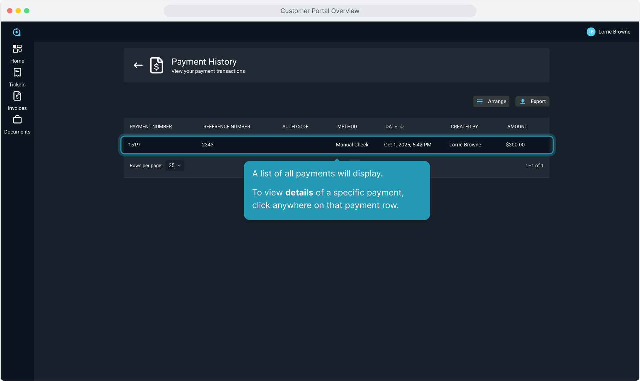The image size is (640, 381).
Task: Click the Payment History dollar document icon
Action: click(x=156, y=65)
